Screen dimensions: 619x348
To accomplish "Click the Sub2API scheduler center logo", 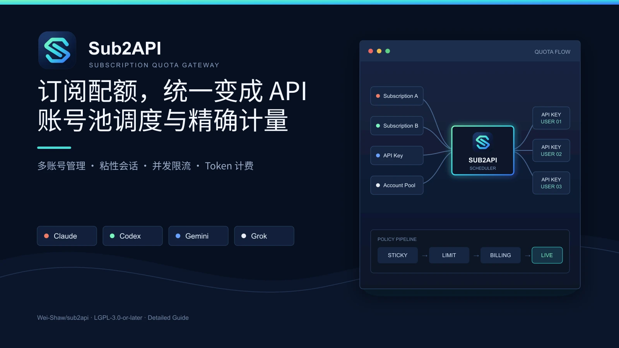I will (482, 142).
